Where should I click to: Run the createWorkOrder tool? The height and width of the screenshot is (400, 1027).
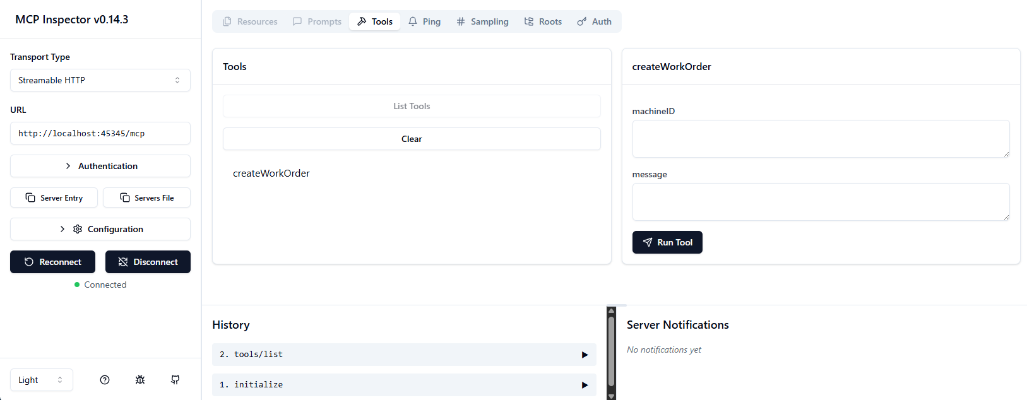(667, 242)
